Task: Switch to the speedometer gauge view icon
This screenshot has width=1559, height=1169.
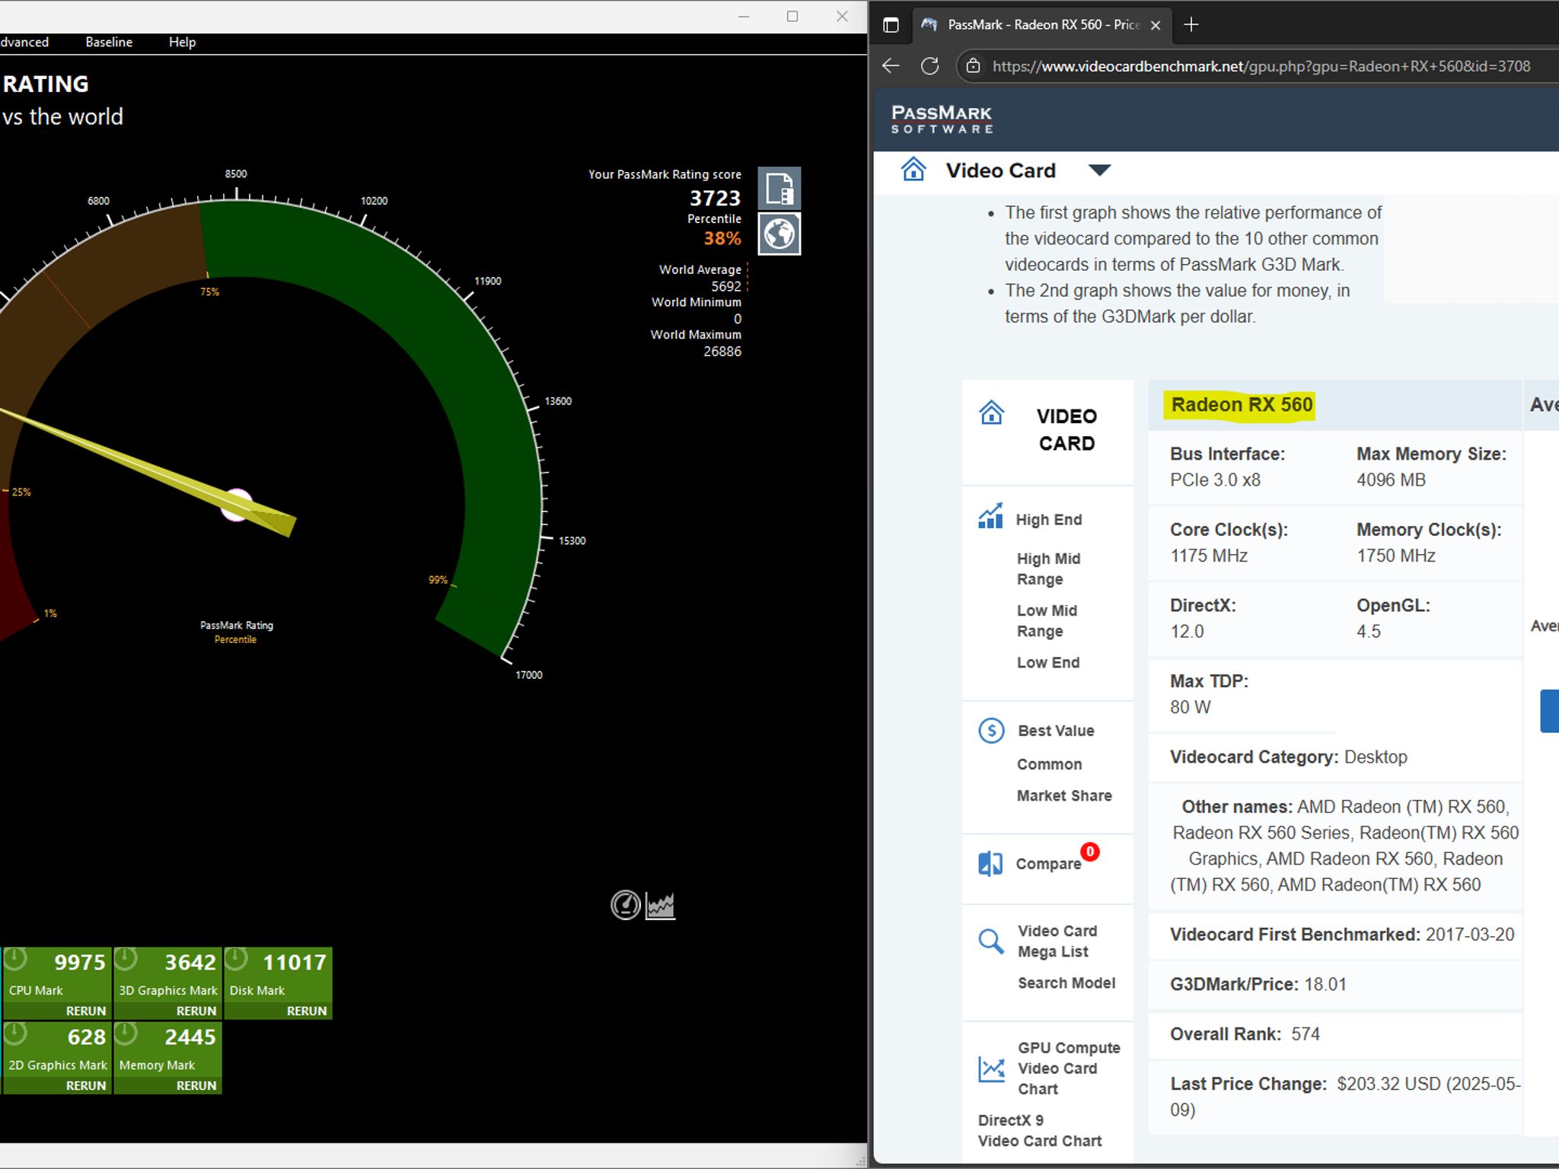Action: [x=626, y=905]
